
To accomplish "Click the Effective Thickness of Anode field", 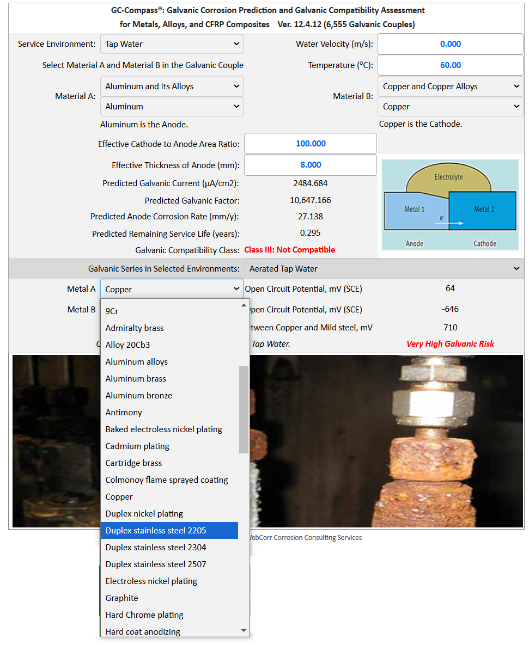I will coord(311,165).
